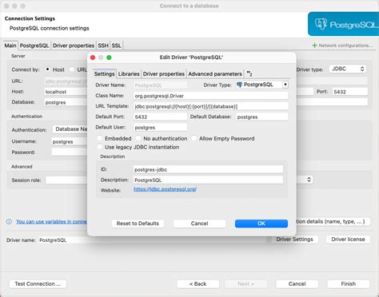The width and height of the screenshot is (379, 297).
Task: Click the Username field
Action: click(70, 141)
